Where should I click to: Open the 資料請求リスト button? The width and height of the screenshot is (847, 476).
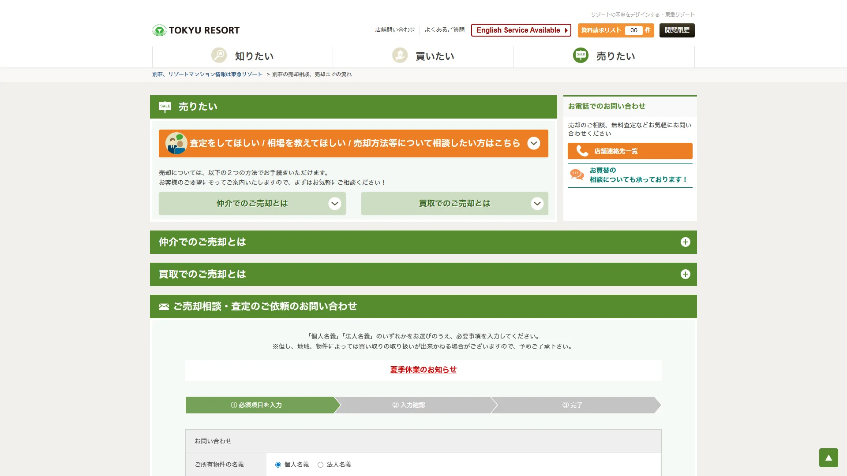(x=616, y=30)
